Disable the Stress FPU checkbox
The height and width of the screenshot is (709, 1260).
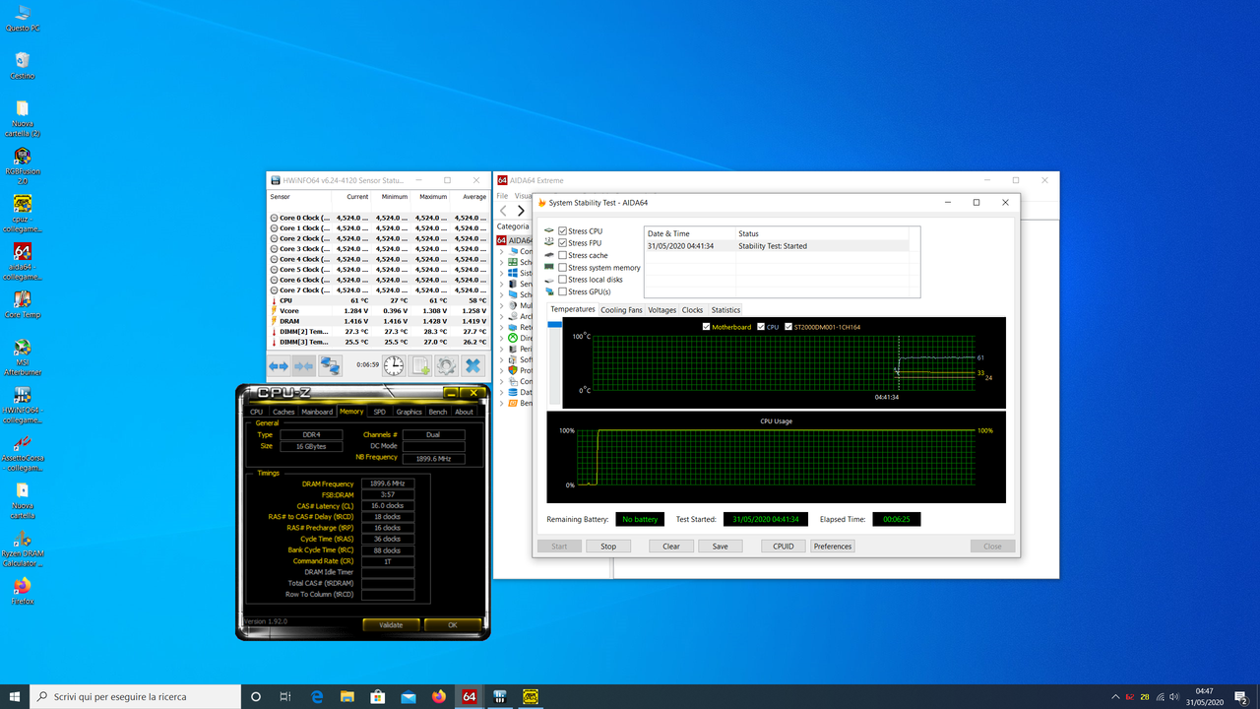561,242
